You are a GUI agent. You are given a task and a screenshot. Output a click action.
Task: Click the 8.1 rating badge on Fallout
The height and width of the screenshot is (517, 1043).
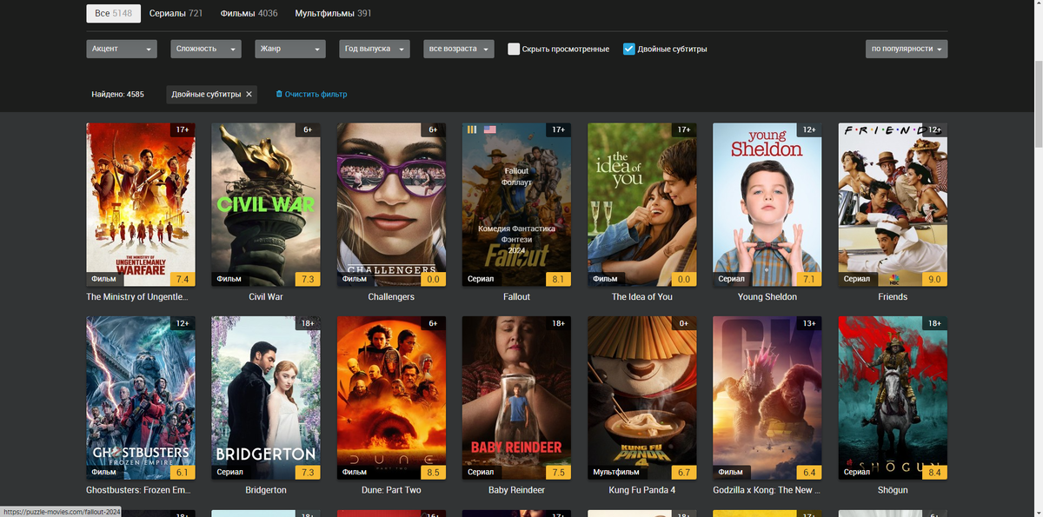click(558, 279)
